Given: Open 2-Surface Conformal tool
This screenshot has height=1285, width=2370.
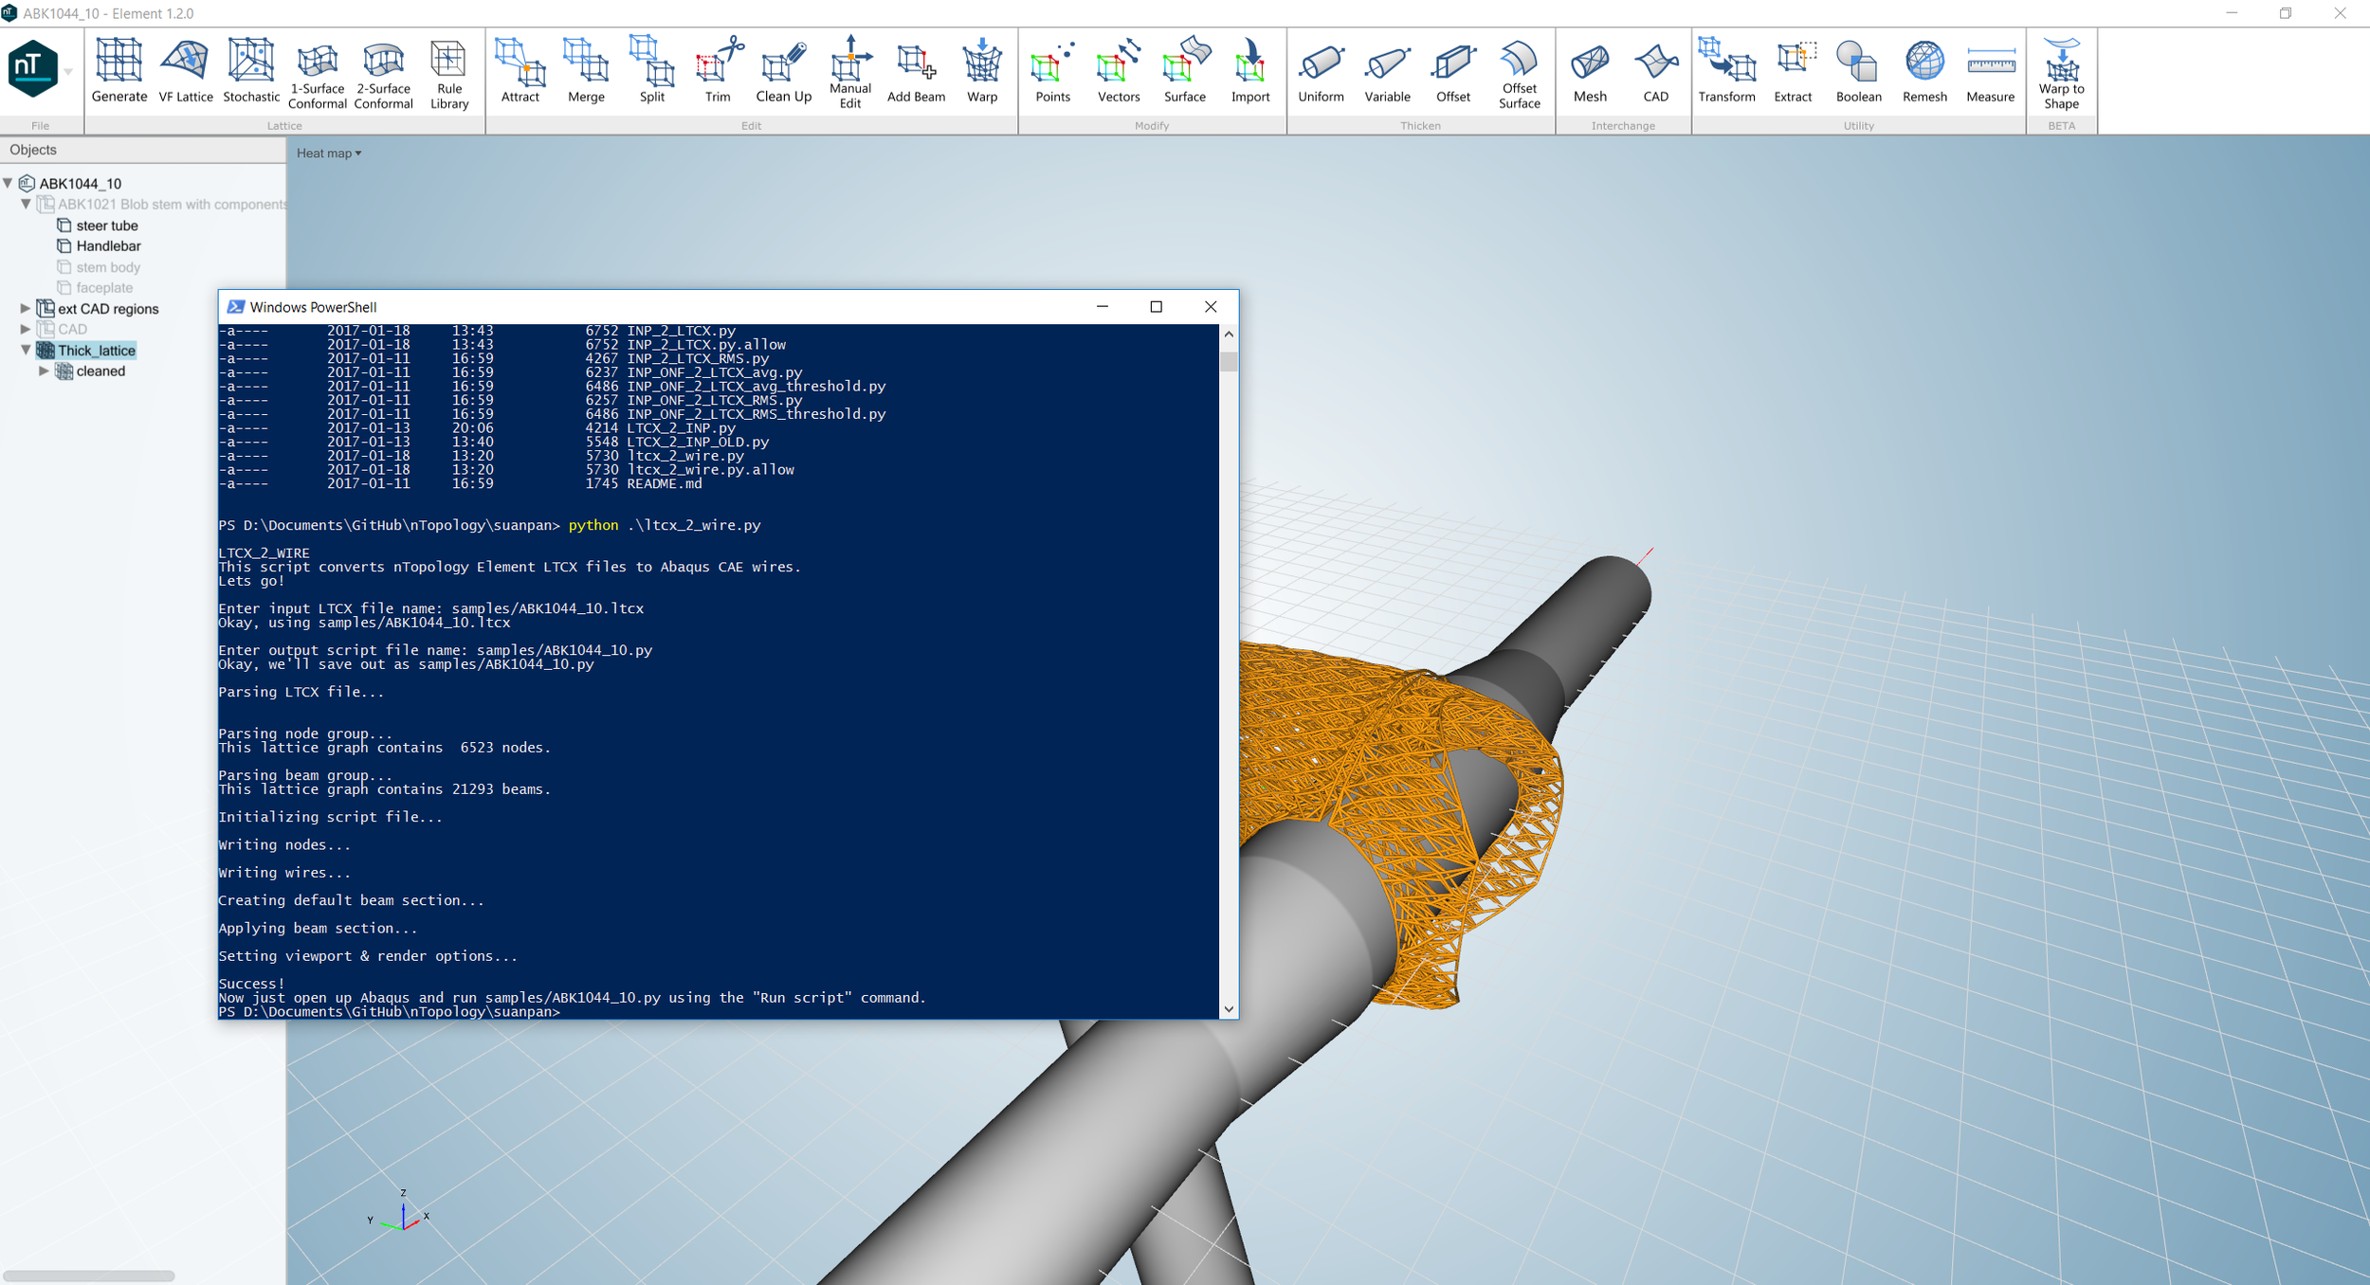Looking at the screenshot, I should (x=383, y=74).
